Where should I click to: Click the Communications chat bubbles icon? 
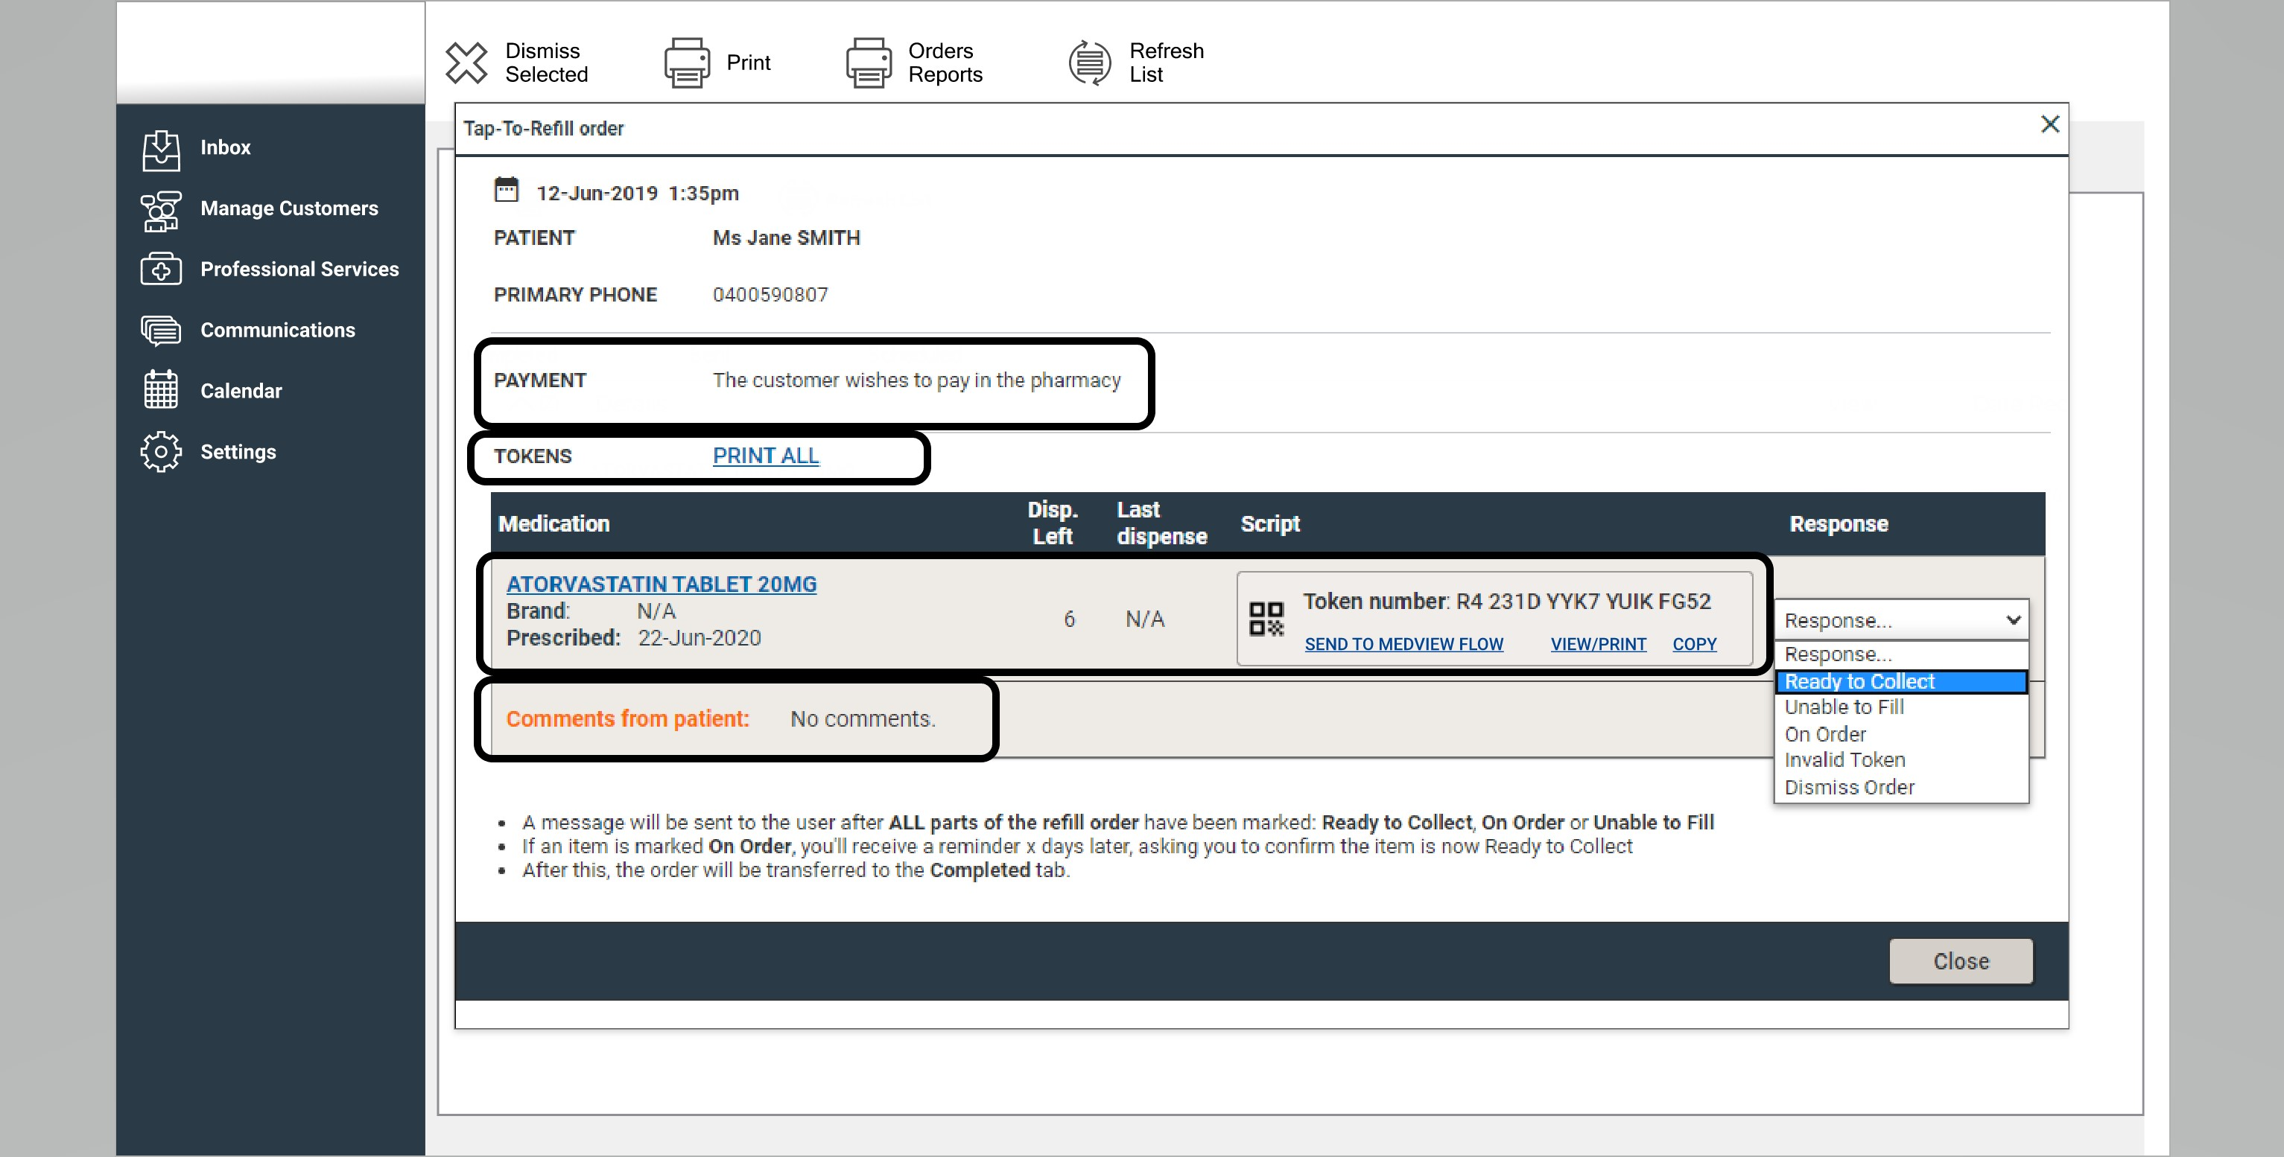click(162, 330)
